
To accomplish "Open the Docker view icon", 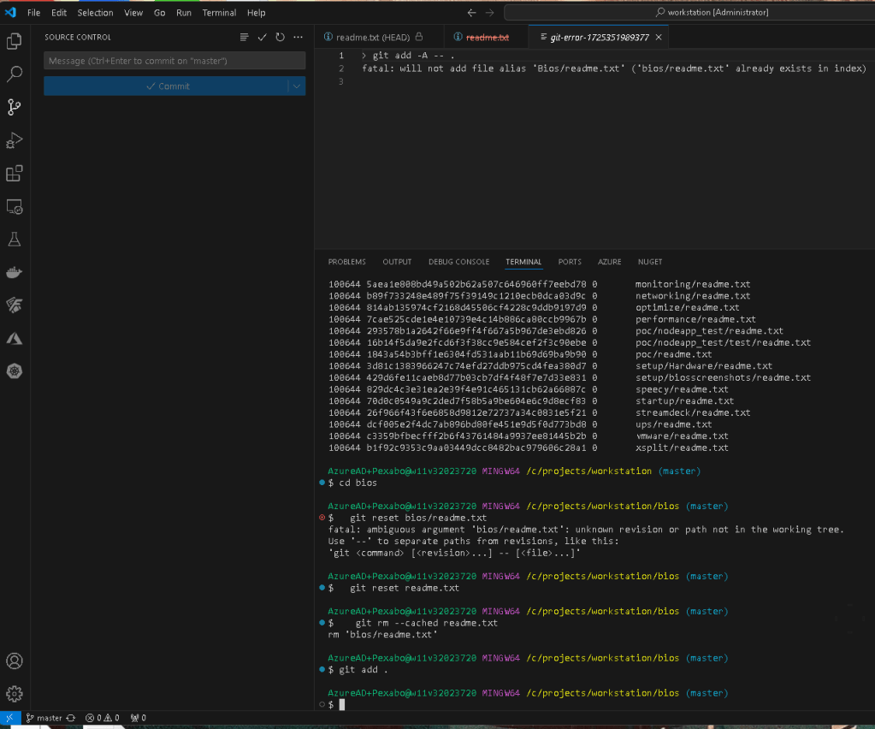I will [15, 272].
